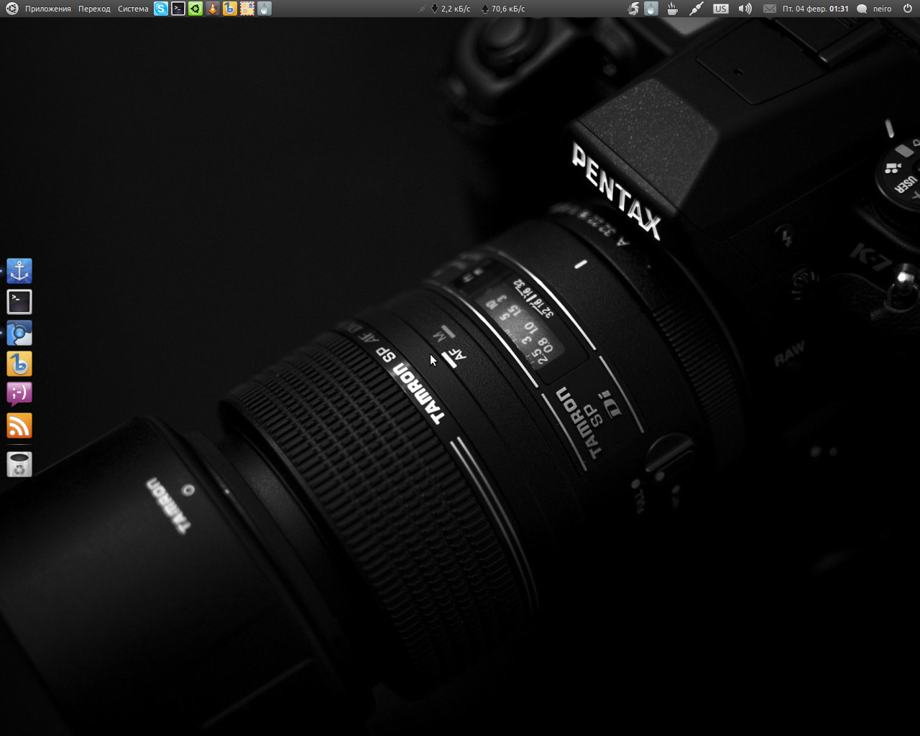Open the Chromium browser from the dock
This screenshot has height=736, width=920.
pyautogui.click(x=19, y=333)
